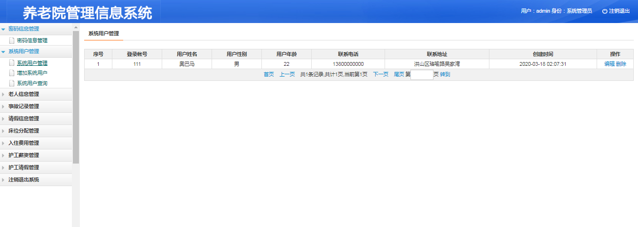Click document icon beside 增加系统用户
This screenshot has height=227, width=638.
coord(12,73)
